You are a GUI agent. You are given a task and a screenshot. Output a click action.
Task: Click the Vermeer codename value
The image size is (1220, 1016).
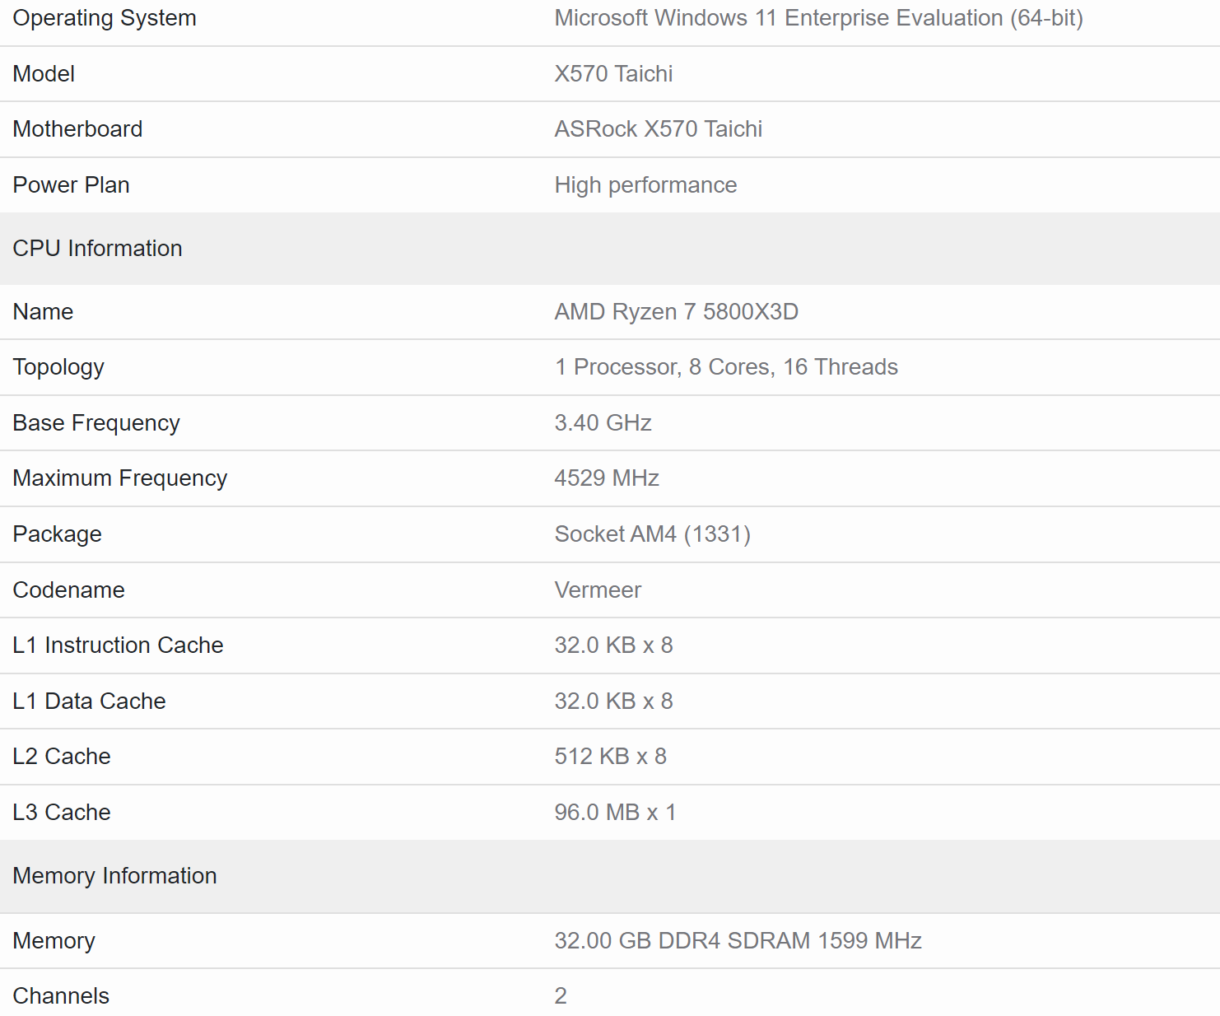click(x=598, y=590)
